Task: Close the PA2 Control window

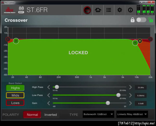Action: pyautogui.click(x=151, y=2)
